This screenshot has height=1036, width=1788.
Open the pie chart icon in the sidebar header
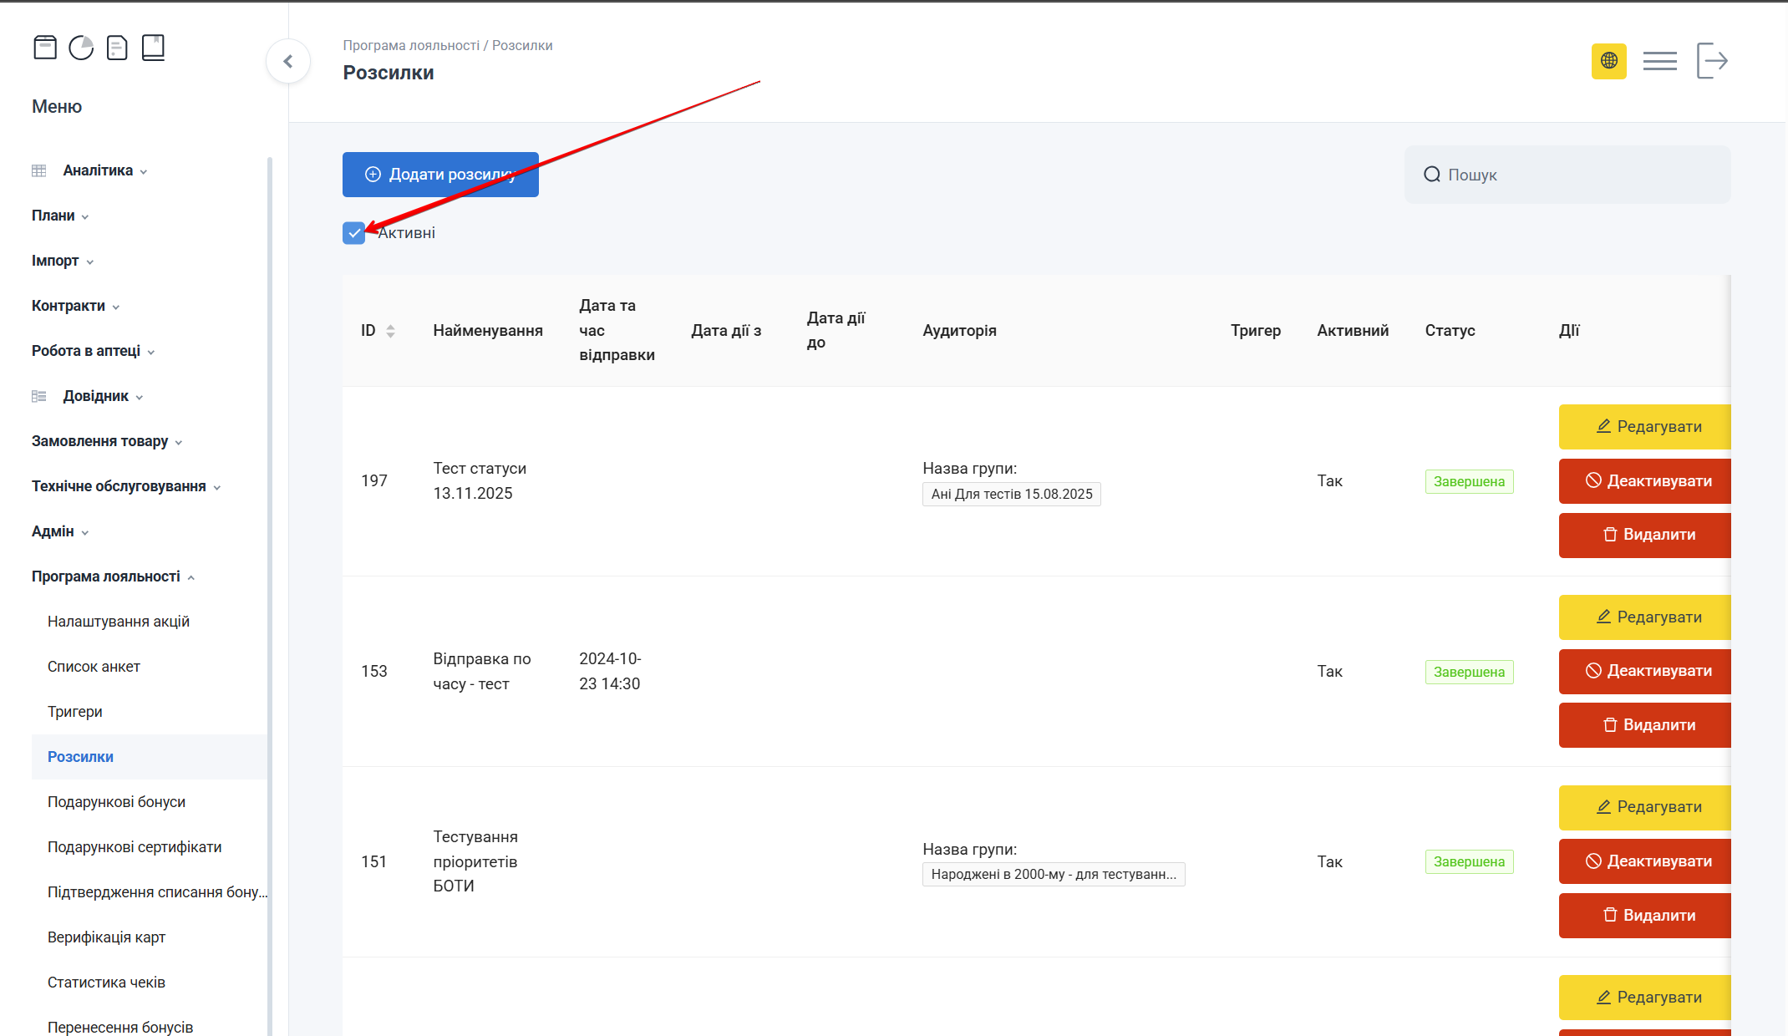point(81,48)
